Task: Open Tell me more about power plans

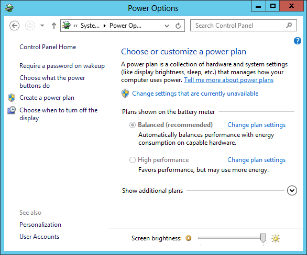Action: (x=229, y=80)
